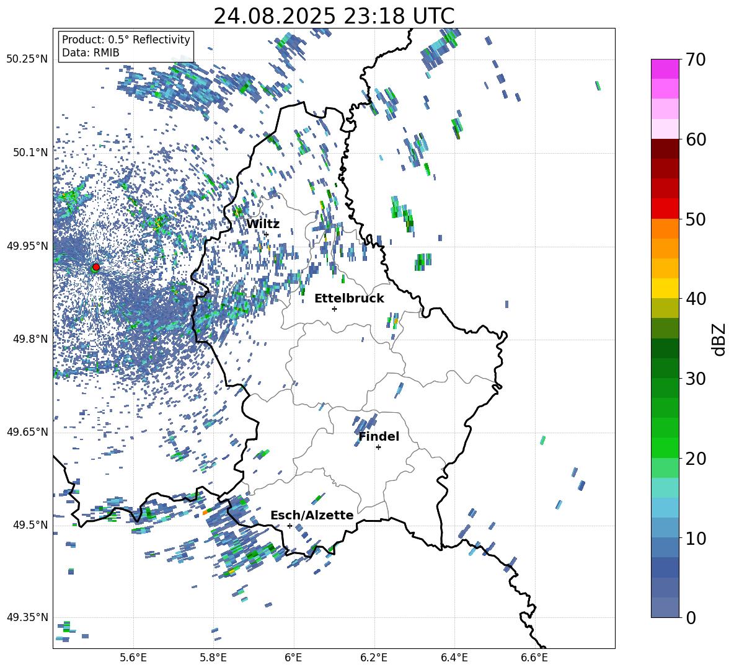Click the cross marker below Esch/Alzette label
Screen dimensions: 734x670
(290, 526)
